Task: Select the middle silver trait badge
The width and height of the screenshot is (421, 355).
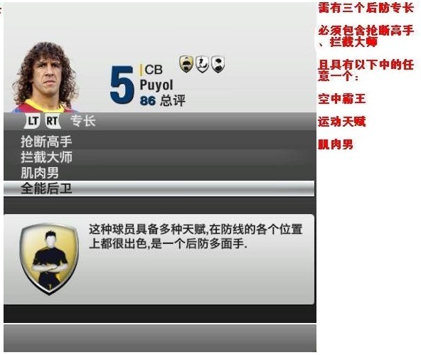Action: (x=202, y=64)
